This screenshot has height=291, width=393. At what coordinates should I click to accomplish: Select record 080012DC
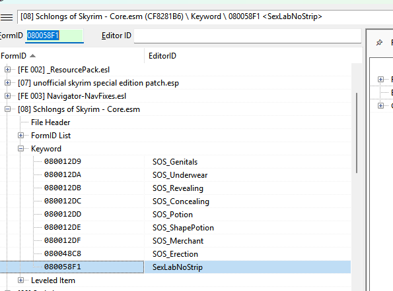tap(63, 201)
